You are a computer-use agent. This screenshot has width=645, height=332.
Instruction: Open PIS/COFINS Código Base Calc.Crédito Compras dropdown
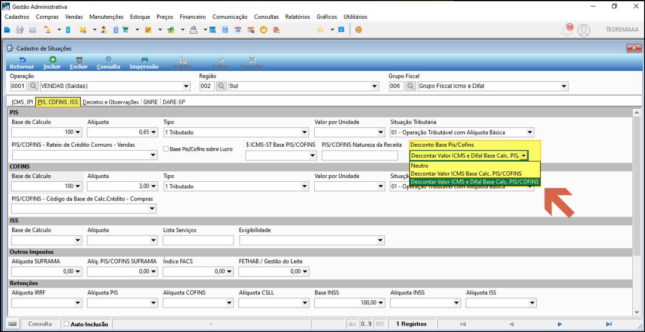pos(153,209)
